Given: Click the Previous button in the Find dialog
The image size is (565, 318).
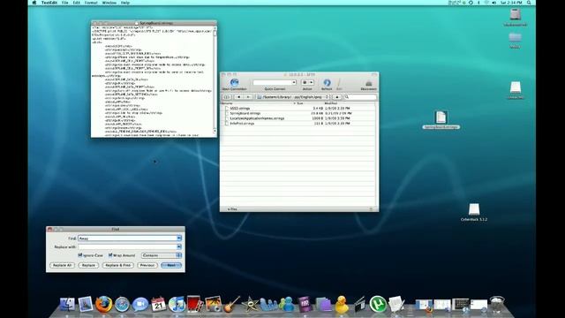Looking at the screenshot, I should click(147, 265).
